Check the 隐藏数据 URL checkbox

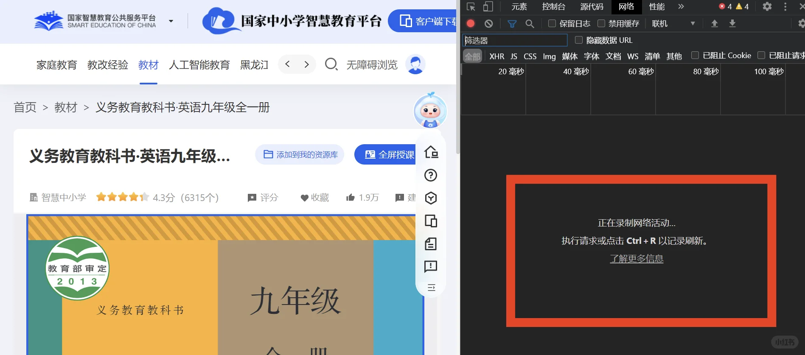point(579,40)
